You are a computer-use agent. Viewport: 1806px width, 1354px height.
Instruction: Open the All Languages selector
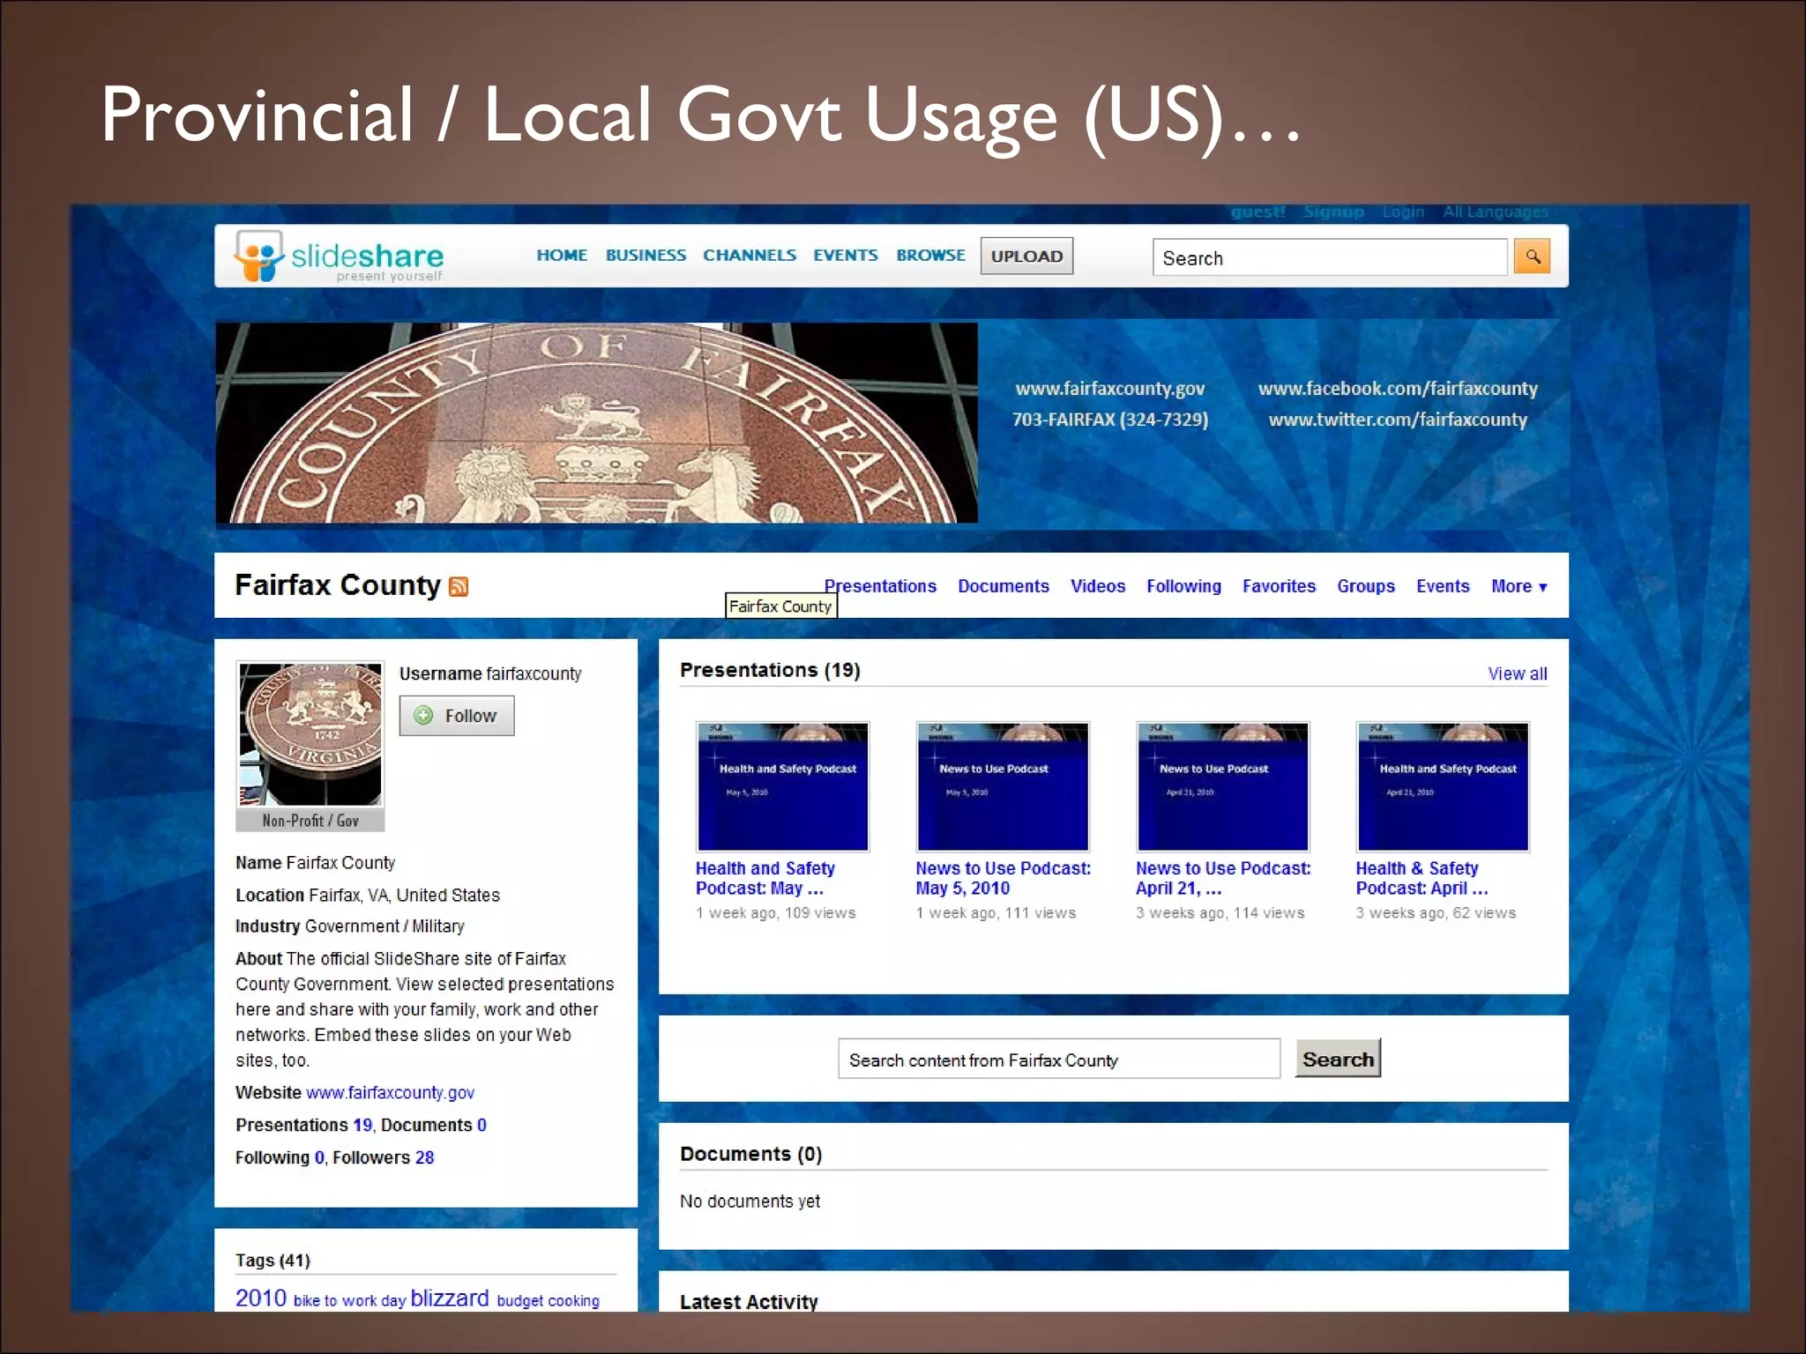click(x=1495, y=212)
